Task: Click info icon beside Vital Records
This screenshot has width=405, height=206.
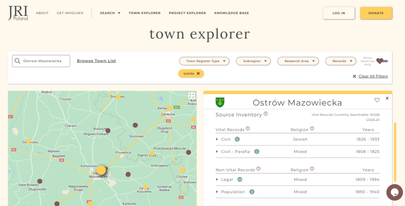Action: 248,129
